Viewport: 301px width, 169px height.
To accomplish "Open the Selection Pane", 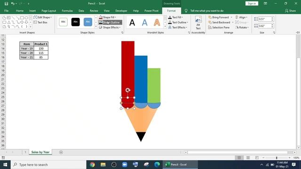I will pyautogui.click(x=219, y=28).
